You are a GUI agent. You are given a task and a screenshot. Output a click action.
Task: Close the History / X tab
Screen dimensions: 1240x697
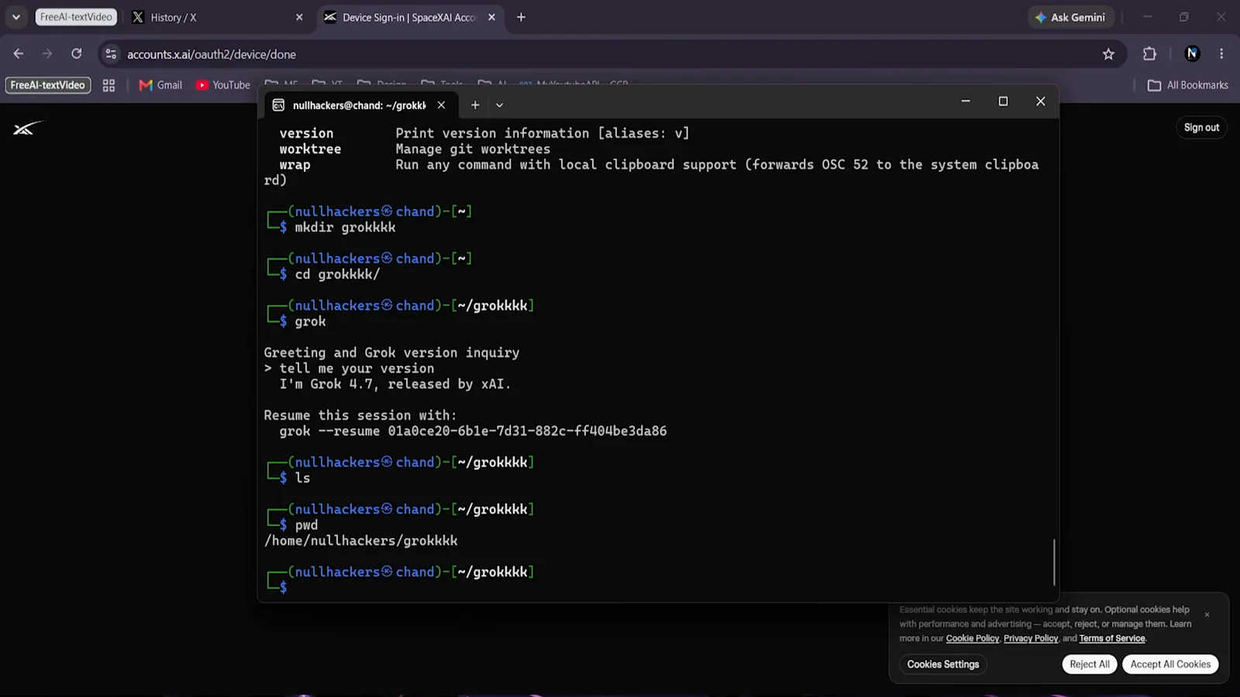(x=299, y=17)
